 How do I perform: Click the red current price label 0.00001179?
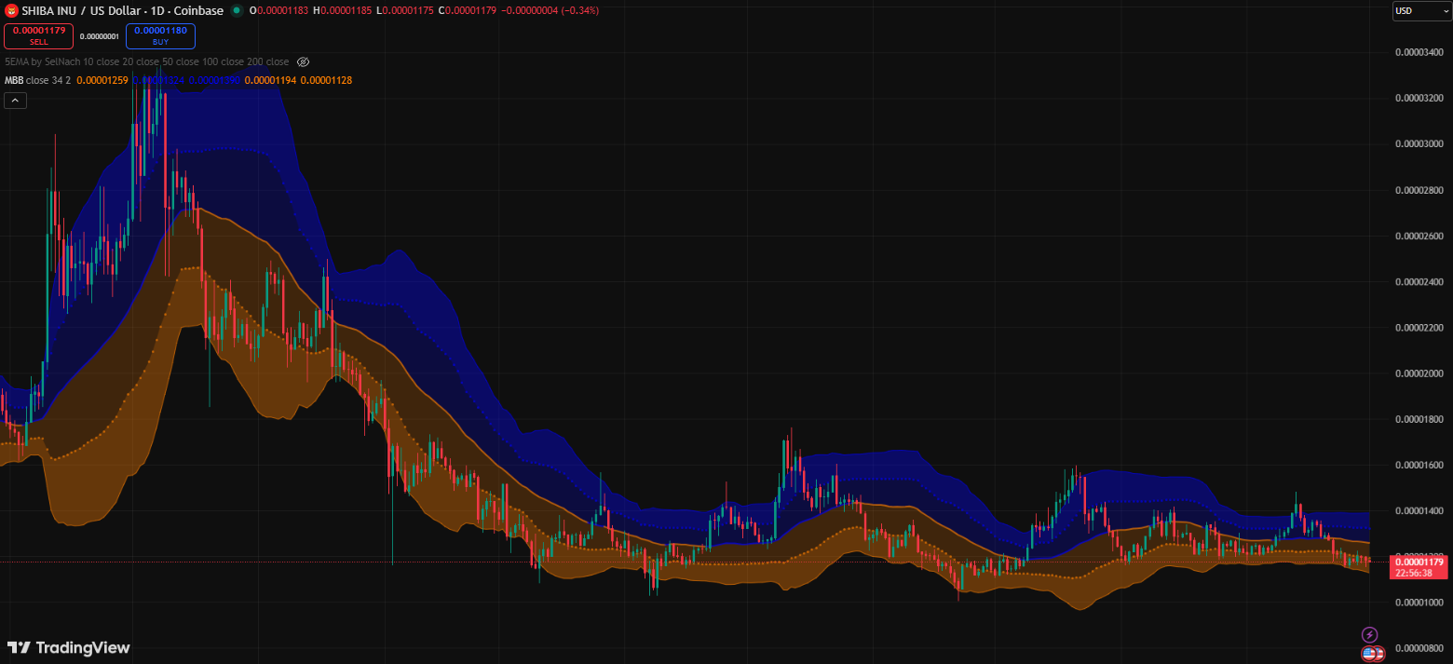pos(1419,562)
